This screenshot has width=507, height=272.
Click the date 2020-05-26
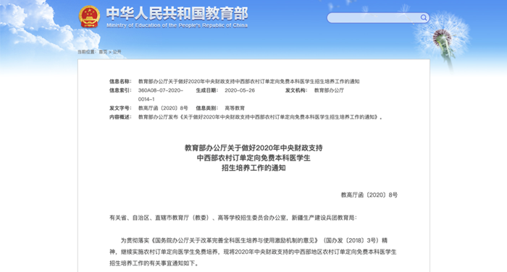pyautogui.click(x=240, y=90)
